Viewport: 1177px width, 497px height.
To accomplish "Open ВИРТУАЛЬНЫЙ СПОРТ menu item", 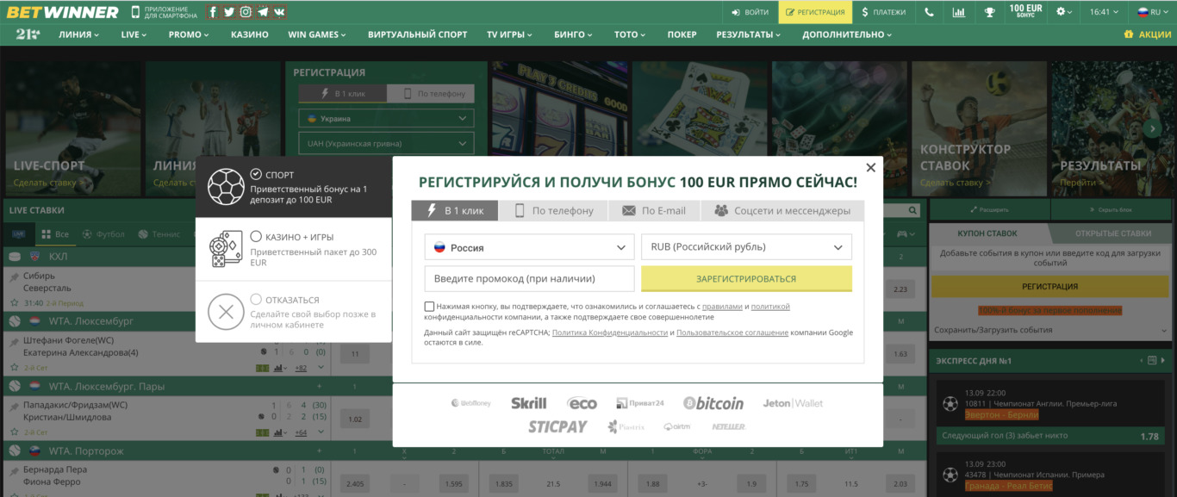I will [x=417, y=34].
